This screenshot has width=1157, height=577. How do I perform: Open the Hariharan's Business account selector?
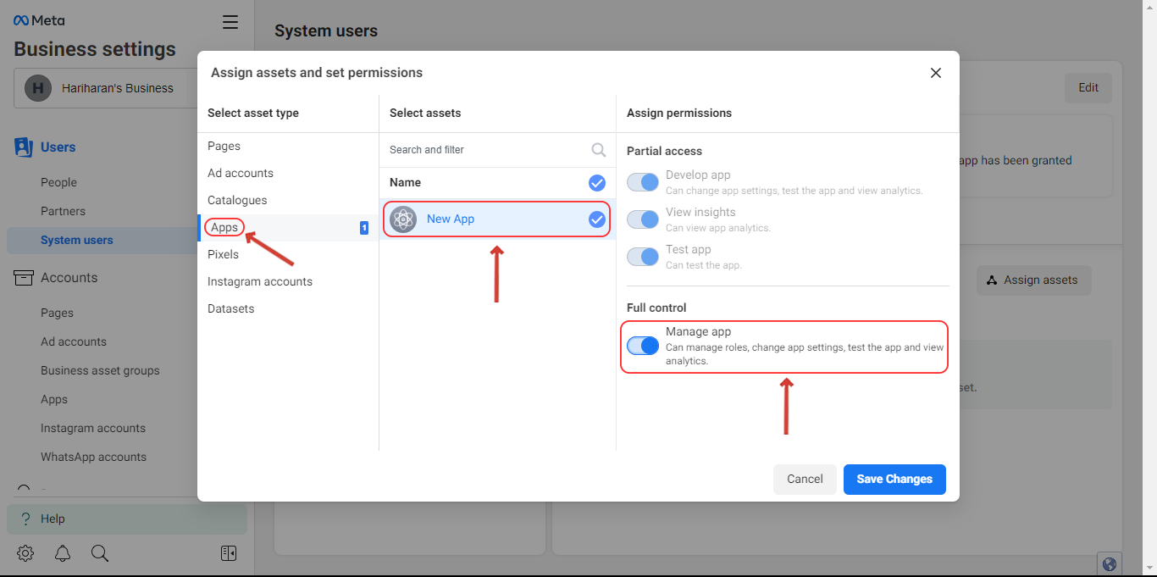[106, 88]
